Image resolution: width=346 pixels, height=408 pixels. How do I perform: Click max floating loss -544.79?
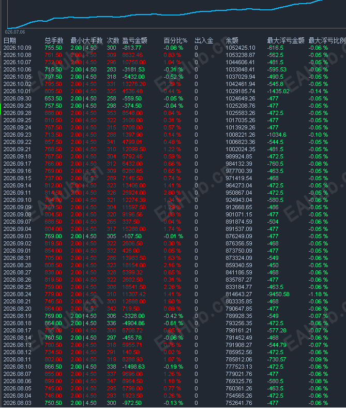277,345
